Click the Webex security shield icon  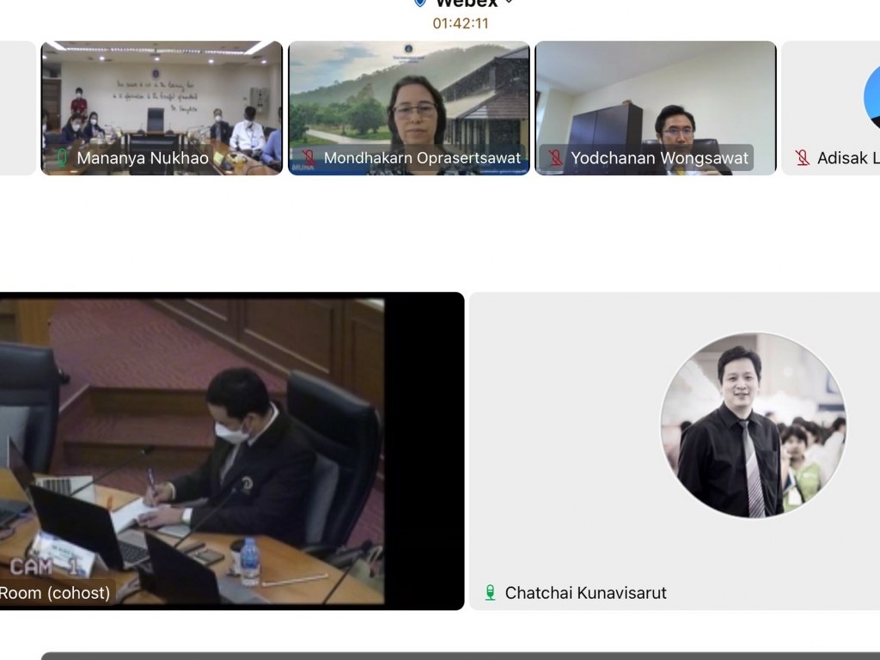419,3
